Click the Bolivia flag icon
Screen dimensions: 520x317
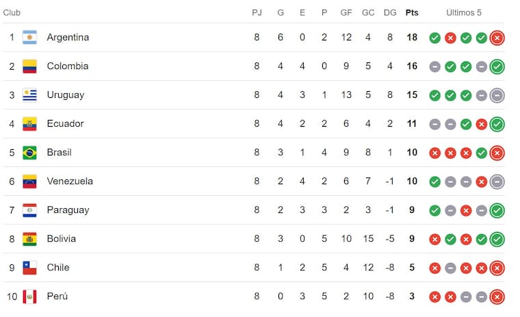tap(29, 239)
